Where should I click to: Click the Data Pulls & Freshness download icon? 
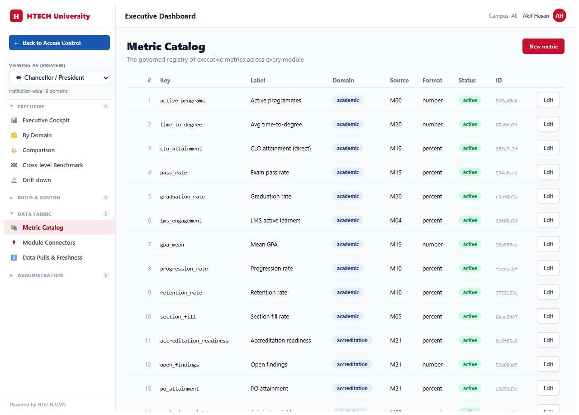(14, 258)
